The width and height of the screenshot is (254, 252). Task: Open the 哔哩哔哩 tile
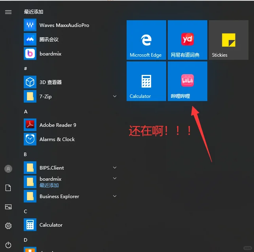[188, 81]
